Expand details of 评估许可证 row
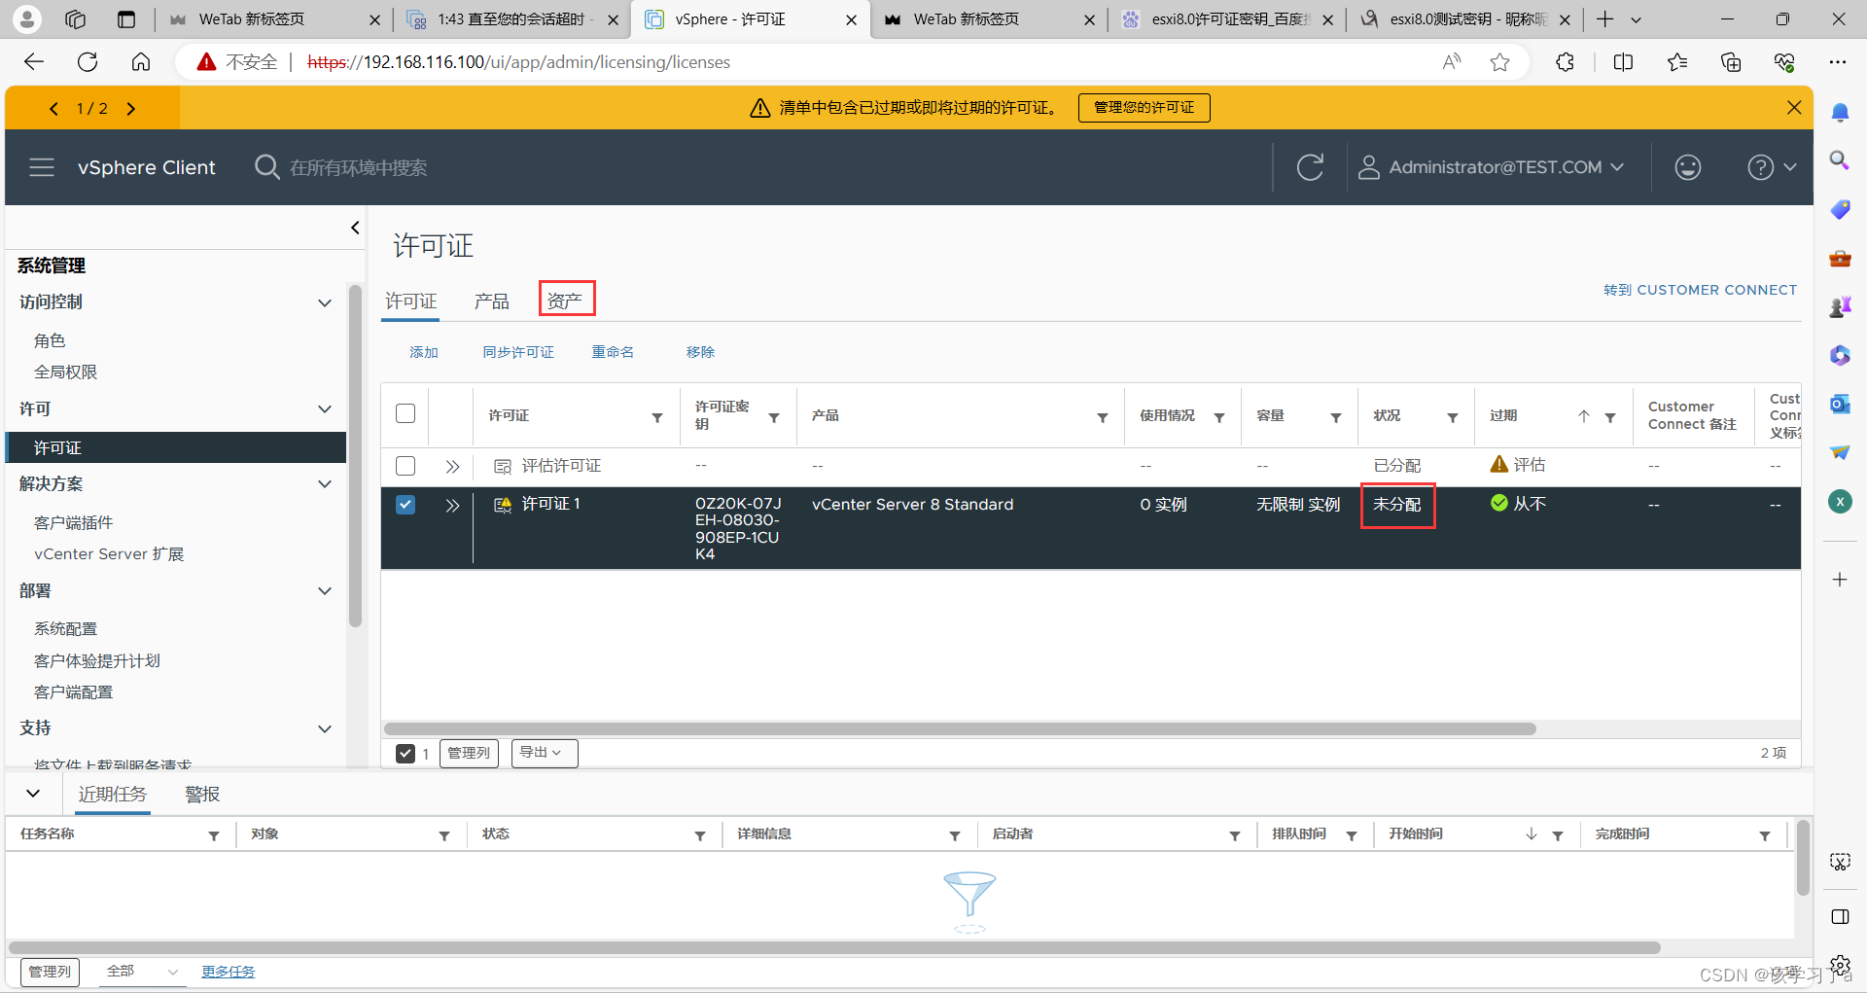This screenshot has width=1867, height=993. coord(452,467)
